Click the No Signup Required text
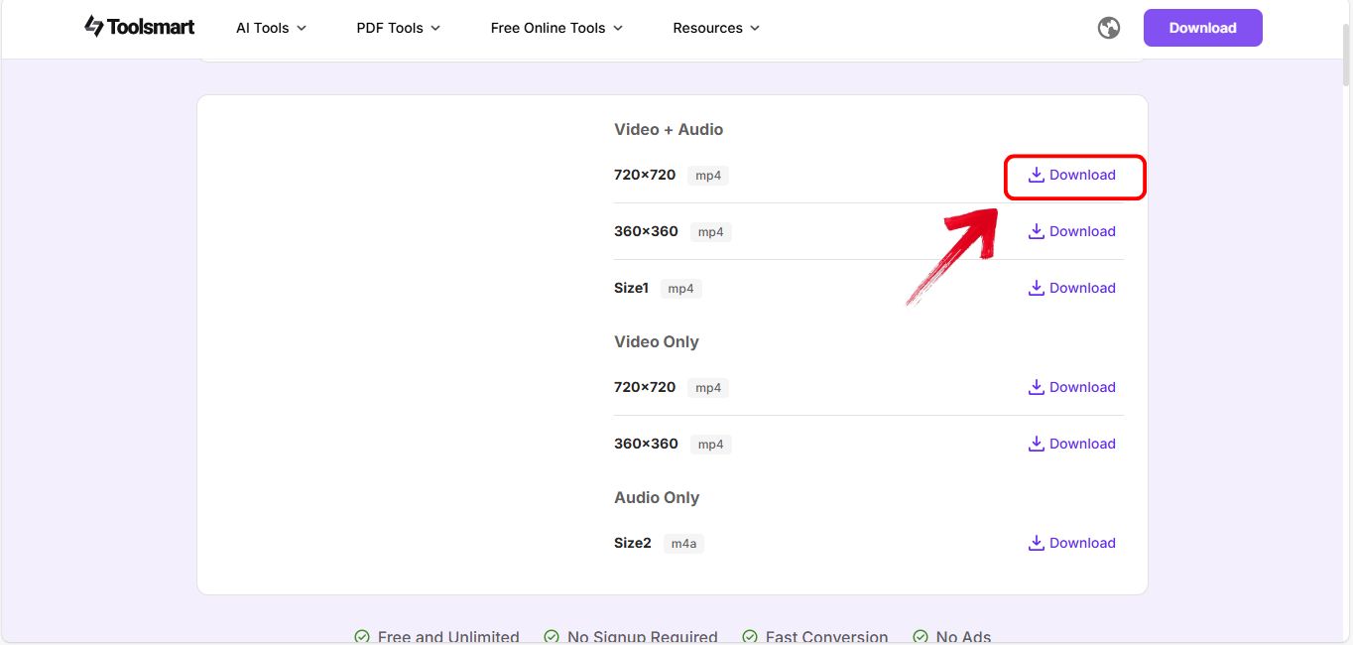Screen dimensions: 1353x645 coord(643,636)
